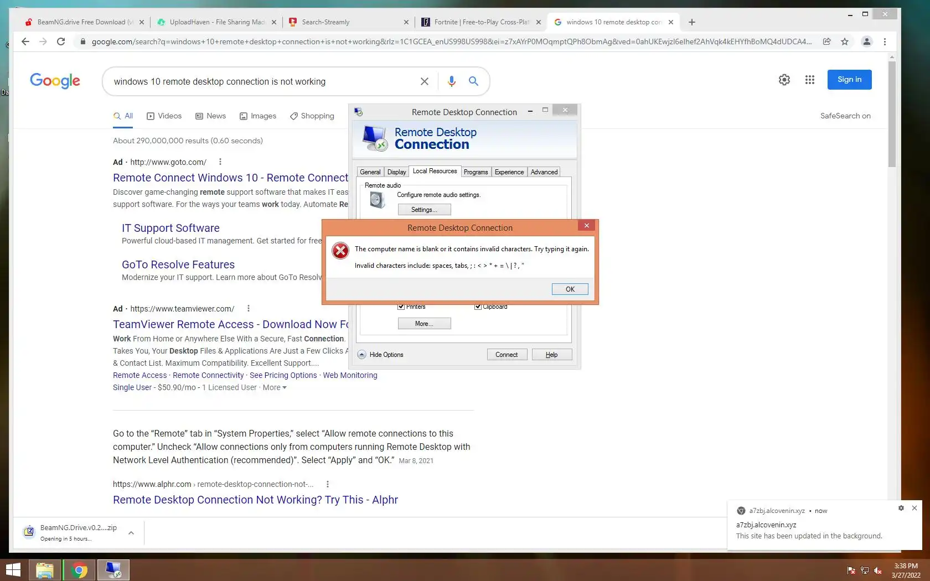Toggle the Clipboard checkbox
Image resolution: width=930 pixels, height=581 pixels.
478,307
